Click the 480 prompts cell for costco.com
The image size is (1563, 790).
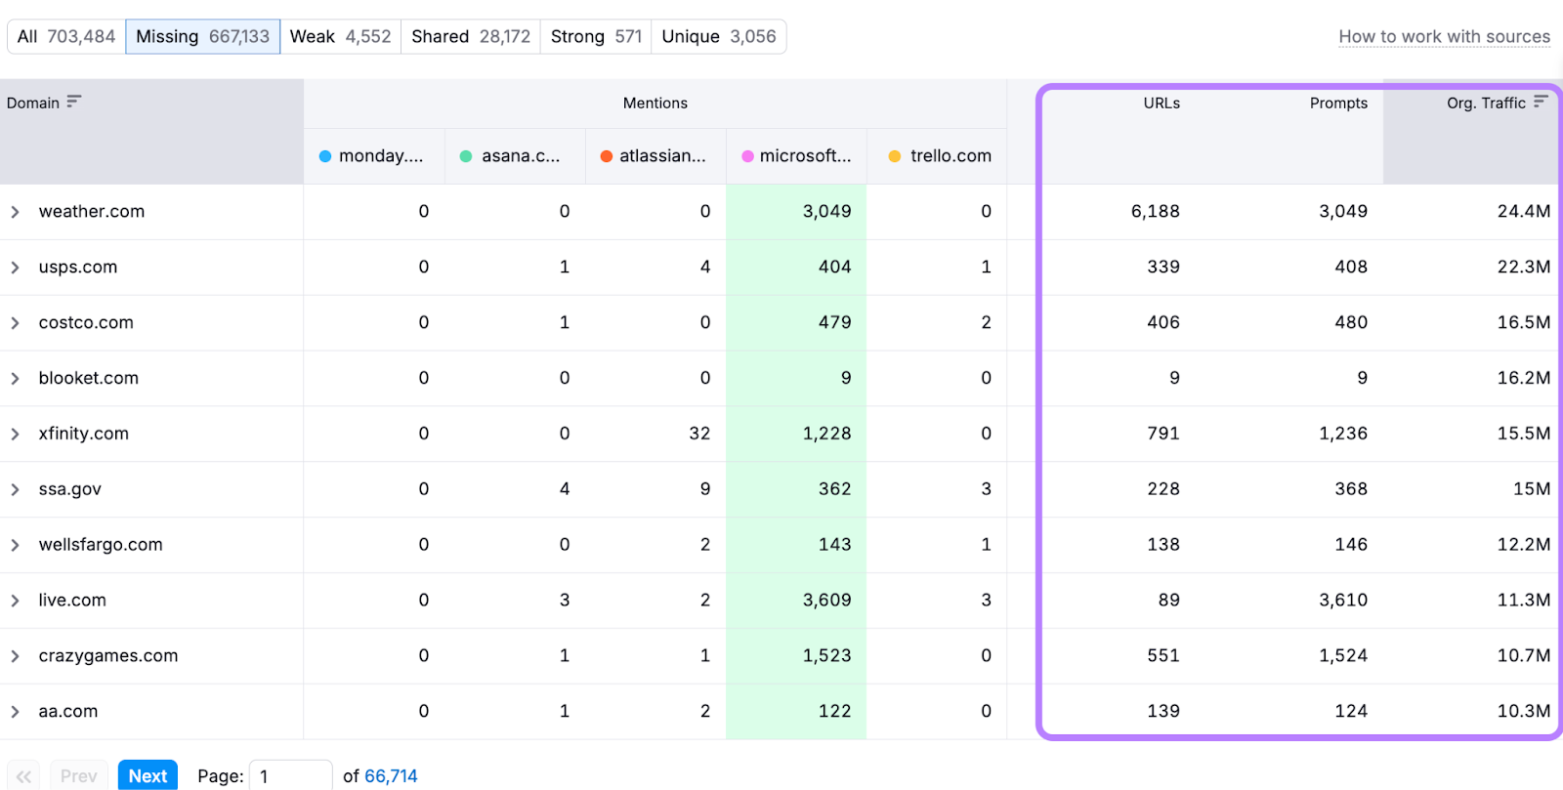click(1351, 322)
